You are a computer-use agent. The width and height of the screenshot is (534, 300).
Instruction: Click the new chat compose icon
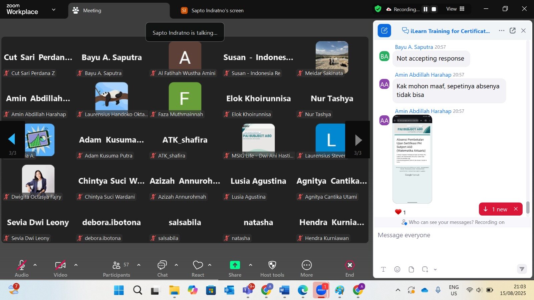384,31
